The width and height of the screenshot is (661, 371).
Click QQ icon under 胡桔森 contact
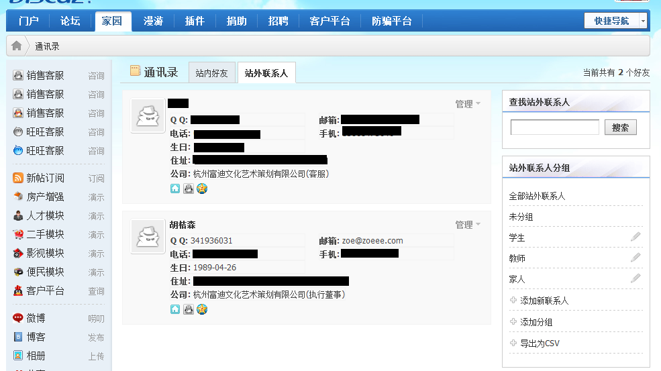click(189, 309)
